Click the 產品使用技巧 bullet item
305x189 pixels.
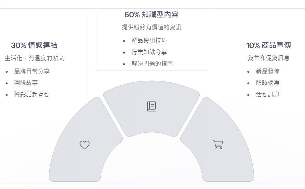149,40
